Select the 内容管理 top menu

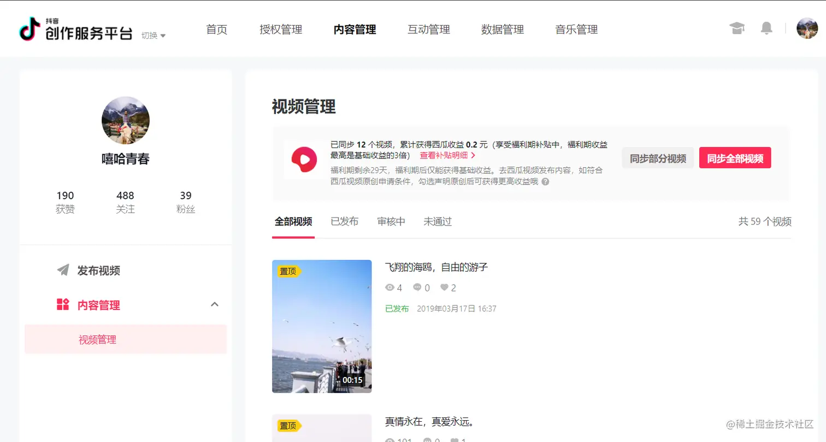point(355,30)
